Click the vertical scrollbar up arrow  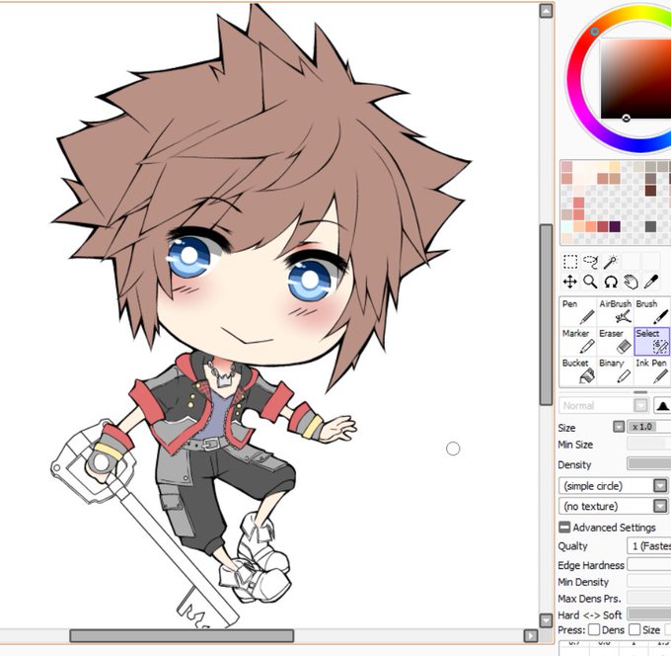pyautogui.click(x=546, y=11)
